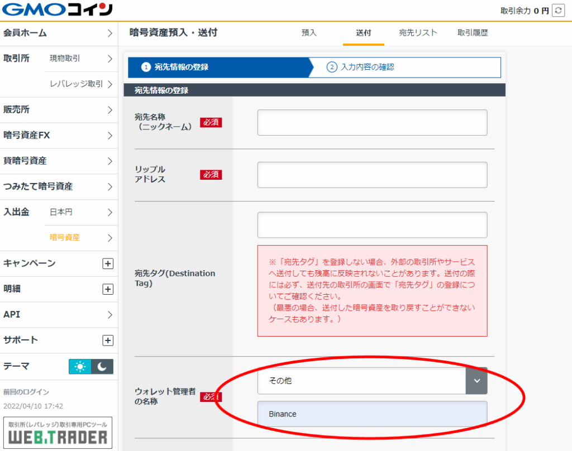Click the レバレッジ取引 chevron arrow
The height and width of the screenshot is (451, 572).
pos(110,84)
